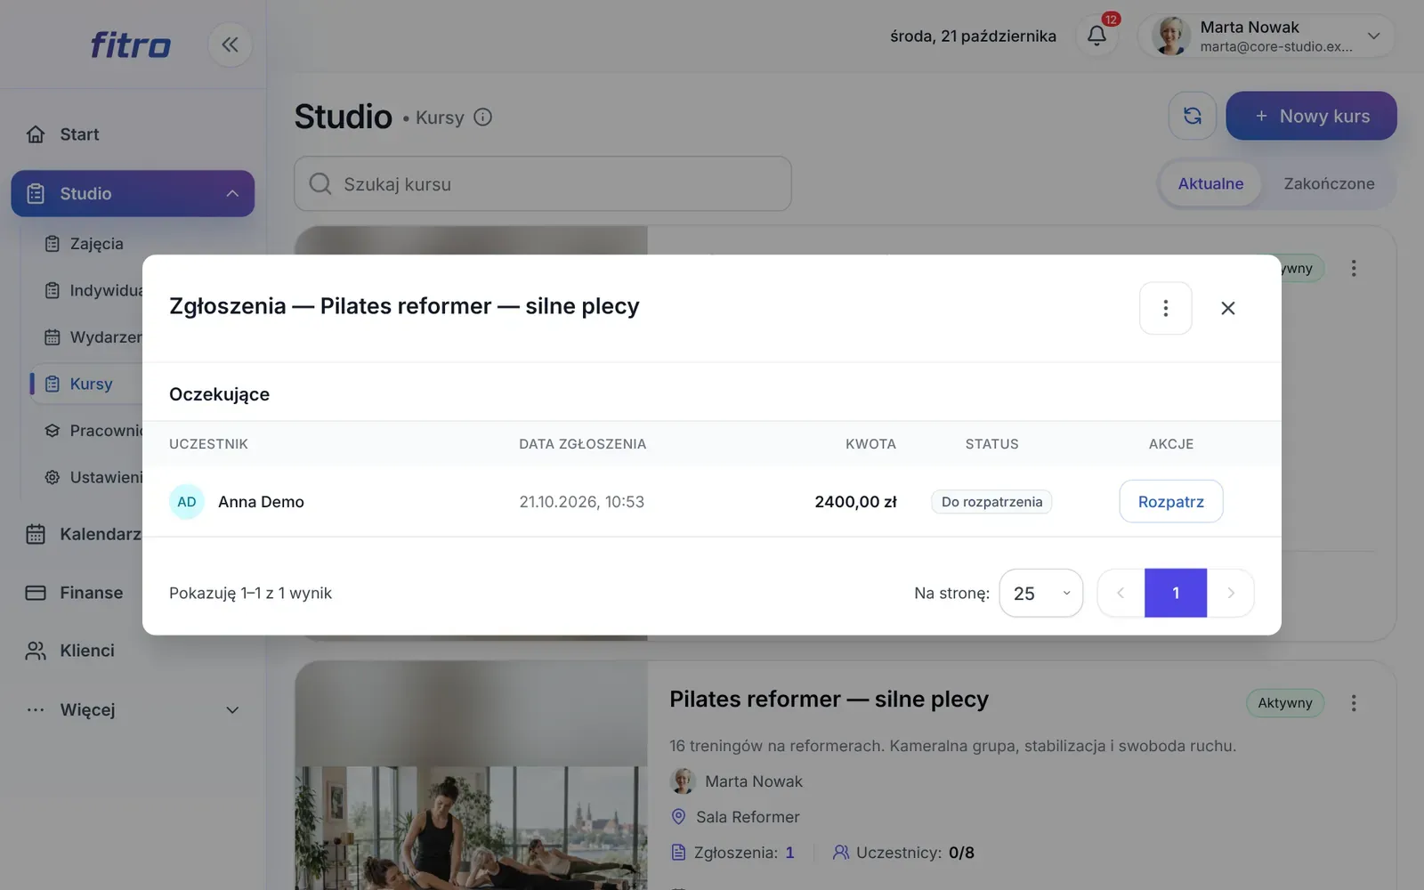Open modal three-dot options menu
This screenshot has height=890, width=1424.
click(x=1166, y=308)
